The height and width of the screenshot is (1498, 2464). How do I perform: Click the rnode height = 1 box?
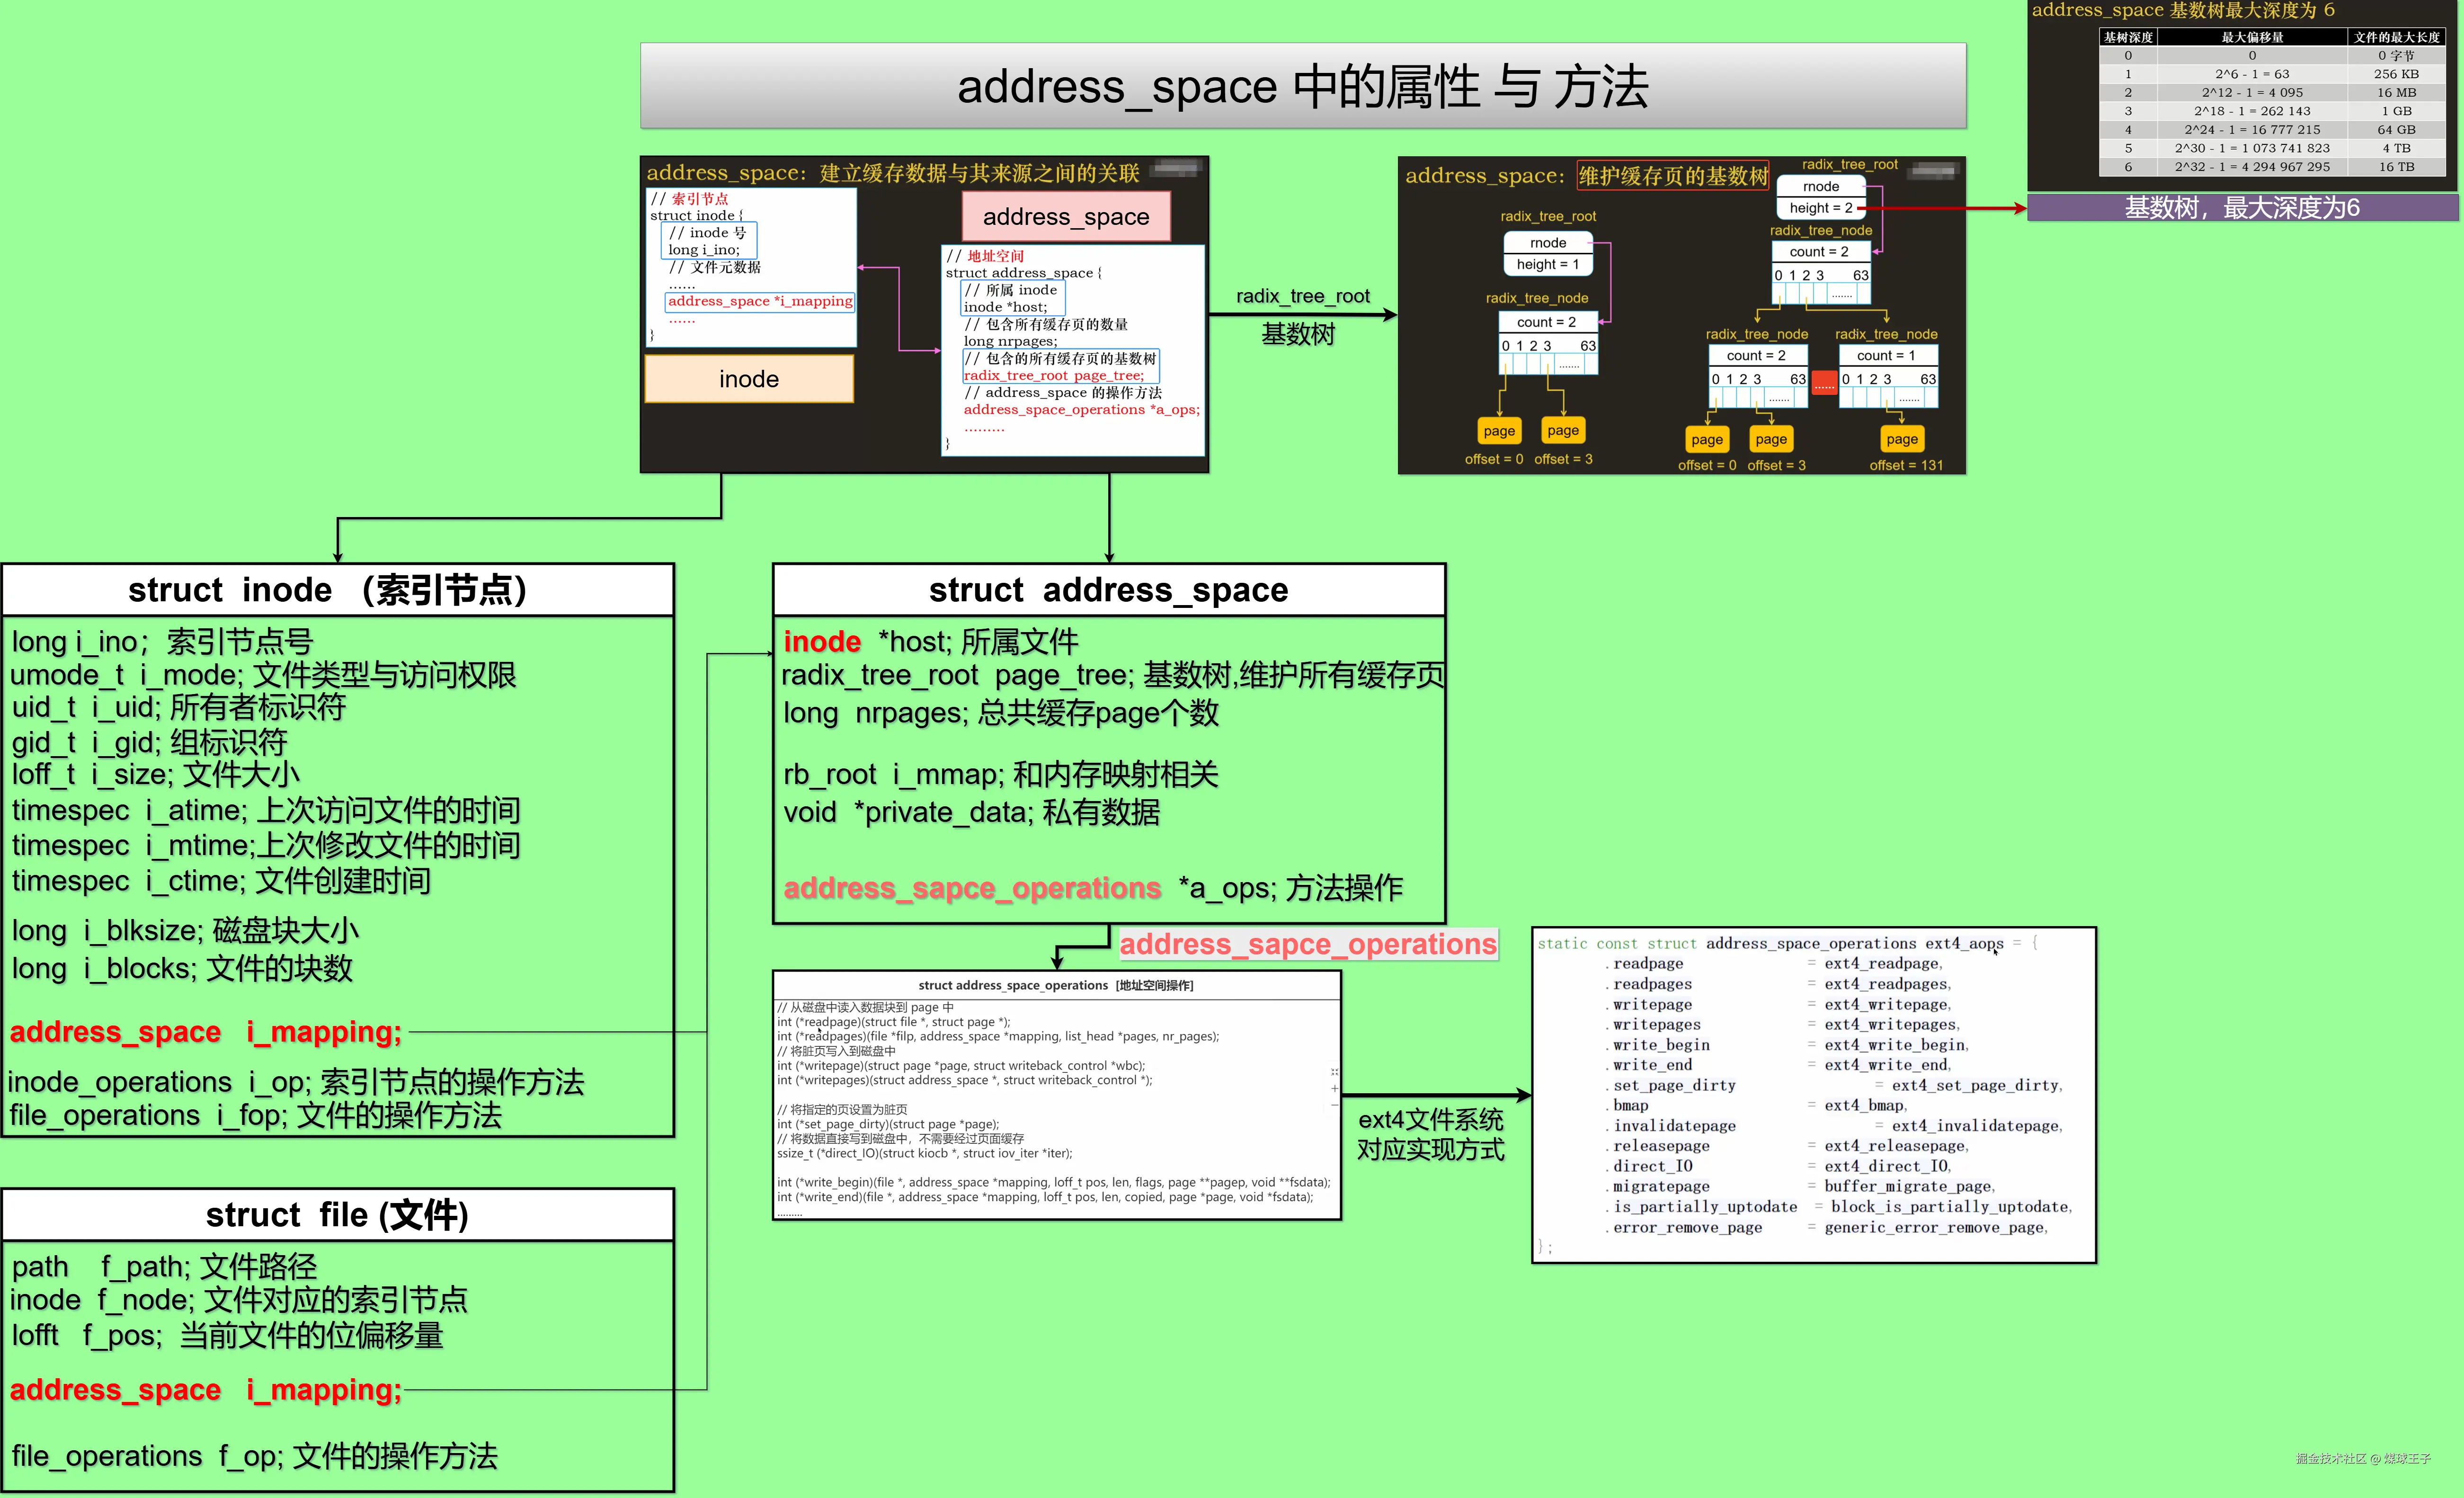click(x=1547, y=254)
